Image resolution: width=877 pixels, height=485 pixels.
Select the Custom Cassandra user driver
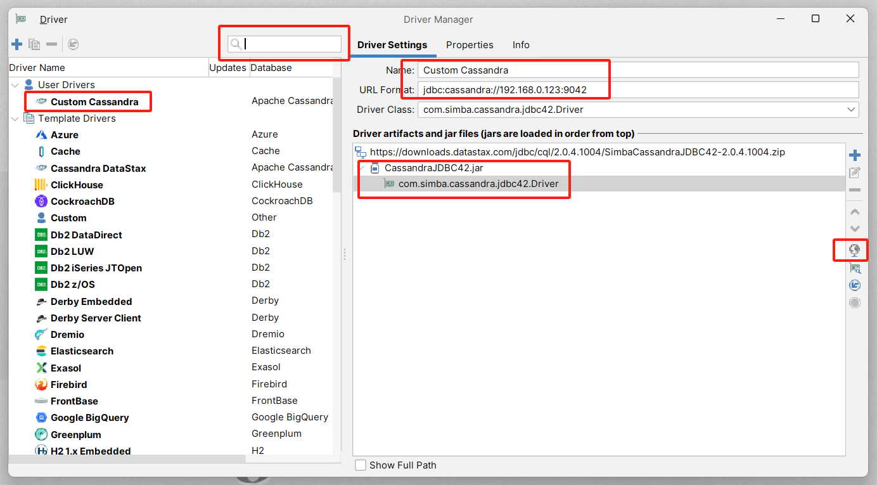click(x=94, y=101)
